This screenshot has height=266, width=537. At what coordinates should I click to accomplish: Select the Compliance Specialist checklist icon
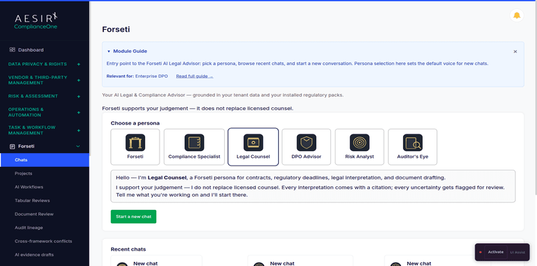pyautogui.click(x=194, y=143)
